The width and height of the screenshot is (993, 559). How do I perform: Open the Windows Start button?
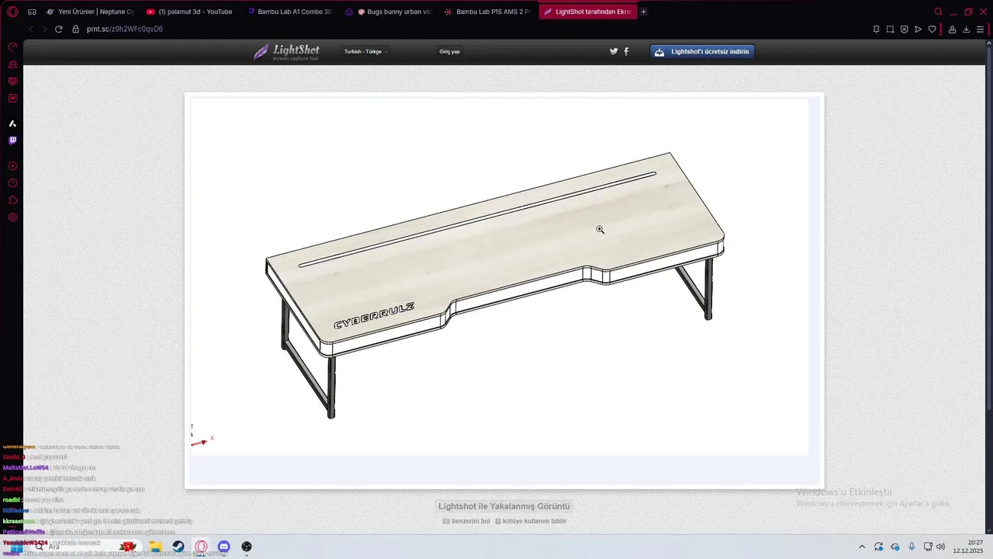pos(16,547)
